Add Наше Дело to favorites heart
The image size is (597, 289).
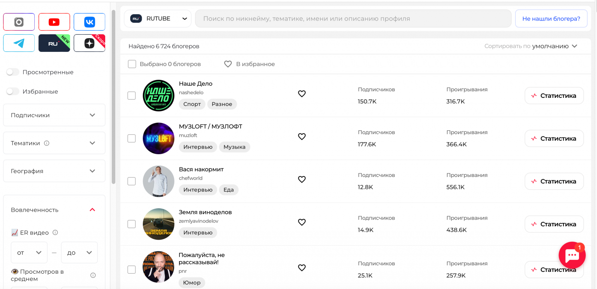tap(302, 94)
